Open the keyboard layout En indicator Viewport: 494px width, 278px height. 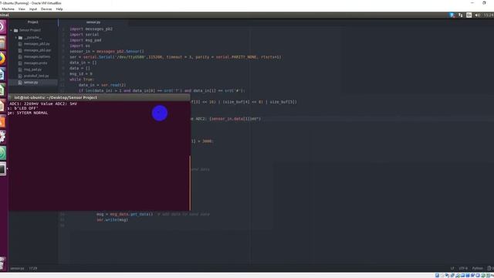point(469,15)
